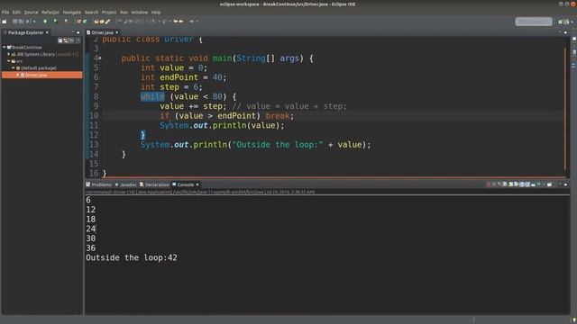The image size is (577, 324).
Task: Toggle fold marker on line 4
Action: coord(100,58)
